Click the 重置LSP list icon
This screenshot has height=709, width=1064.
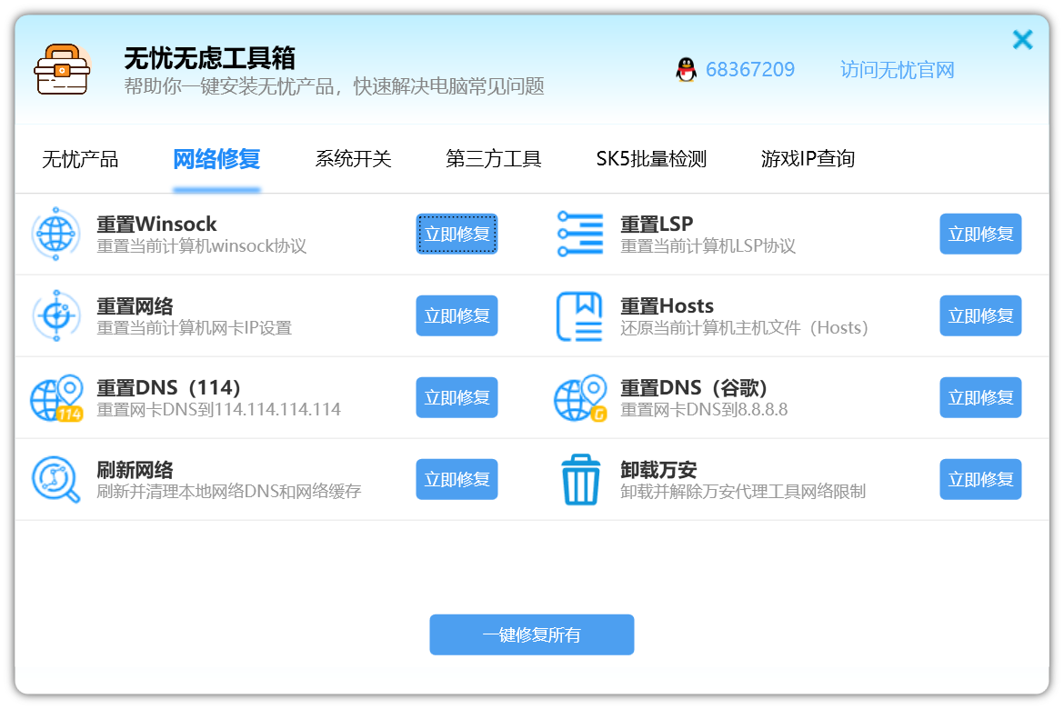[579, 235]
